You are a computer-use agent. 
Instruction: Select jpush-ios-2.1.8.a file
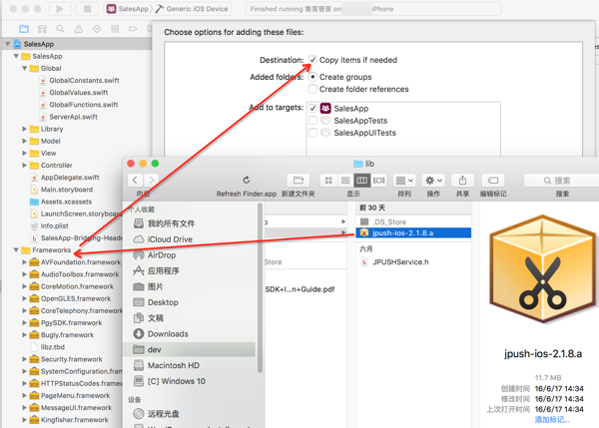[x=413, y=232]
